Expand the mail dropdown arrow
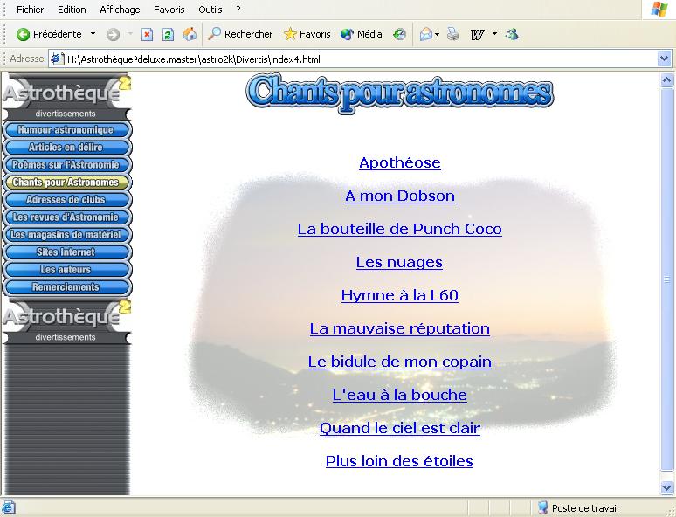 (x=438, y=34)
